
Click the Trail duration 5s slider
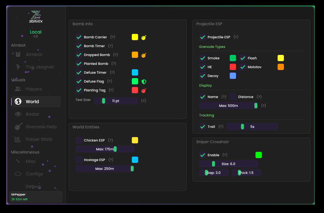click(252, 127)
